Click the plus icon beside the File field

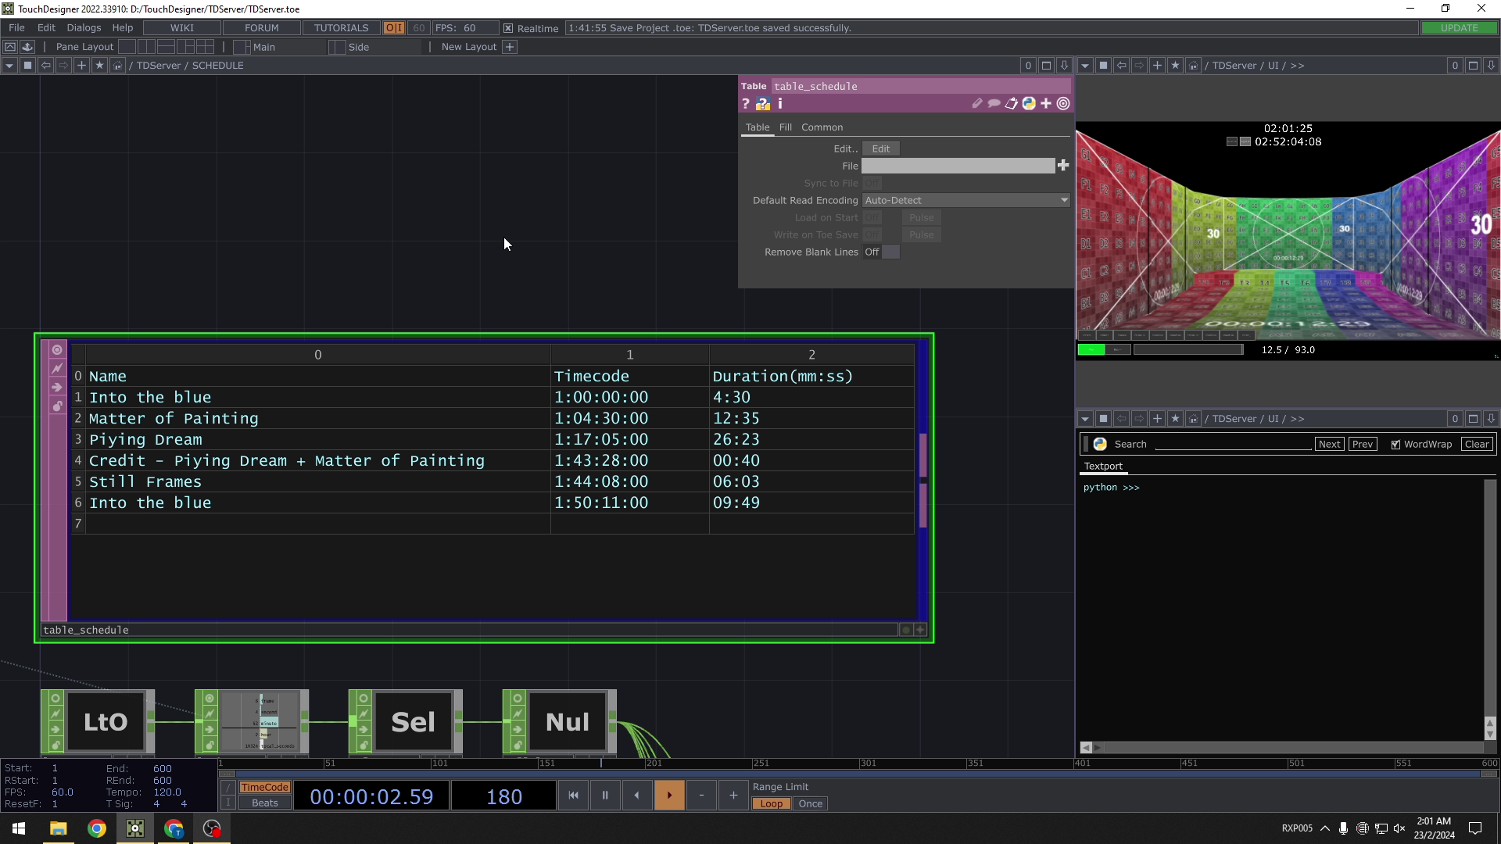1063,165
